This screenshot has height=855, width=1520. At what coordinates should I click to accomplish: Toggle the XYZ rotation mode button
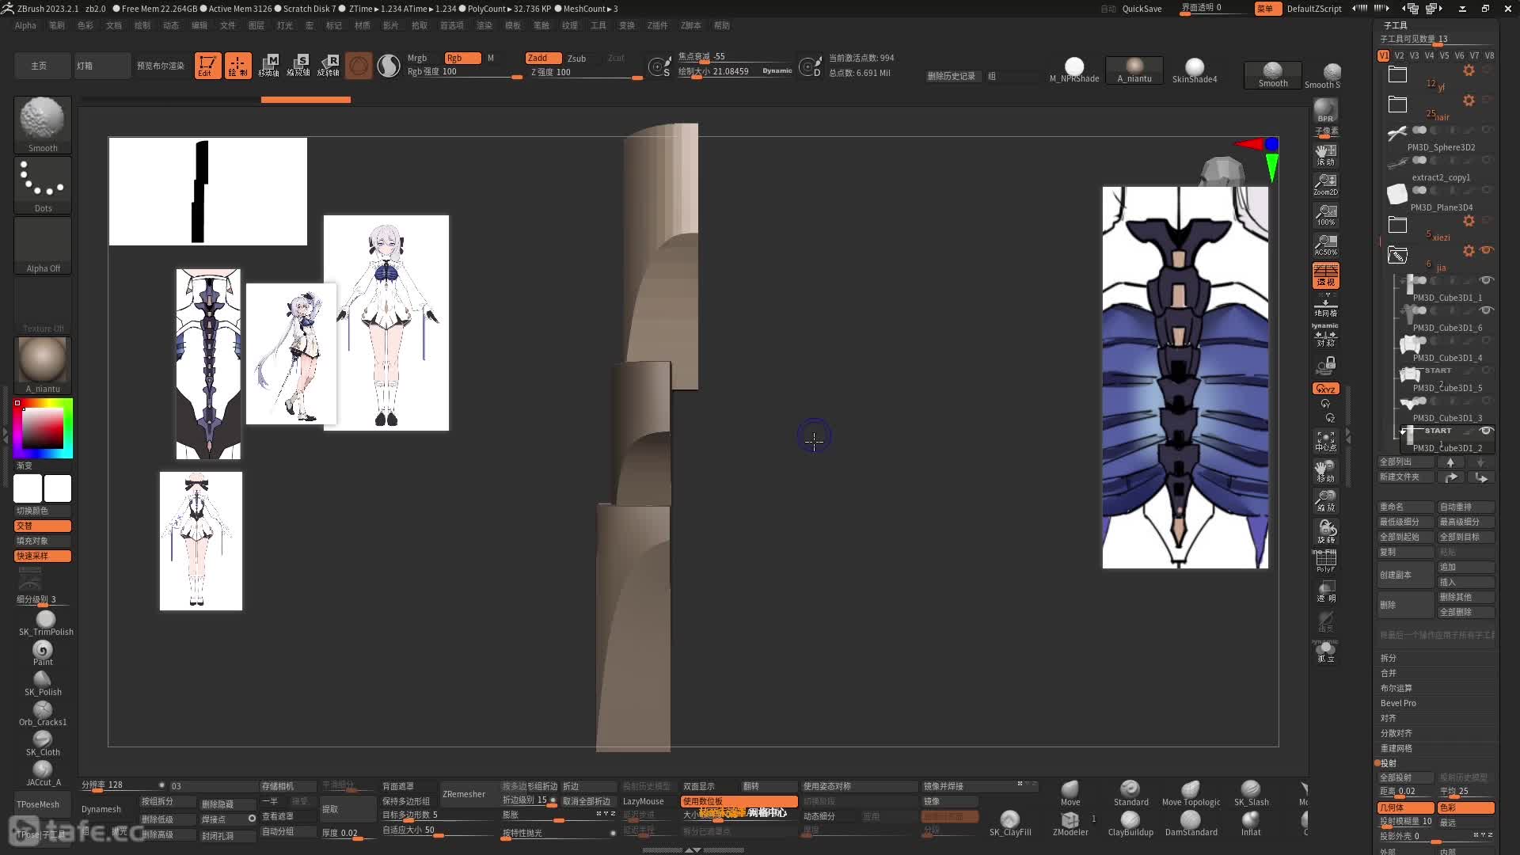pos(1325,389)
